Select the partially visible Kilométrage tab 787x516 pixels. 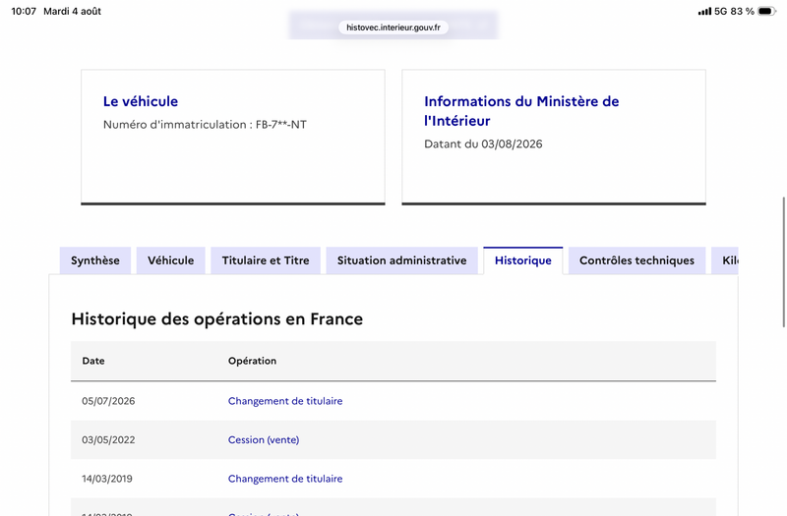click(725, 260)
